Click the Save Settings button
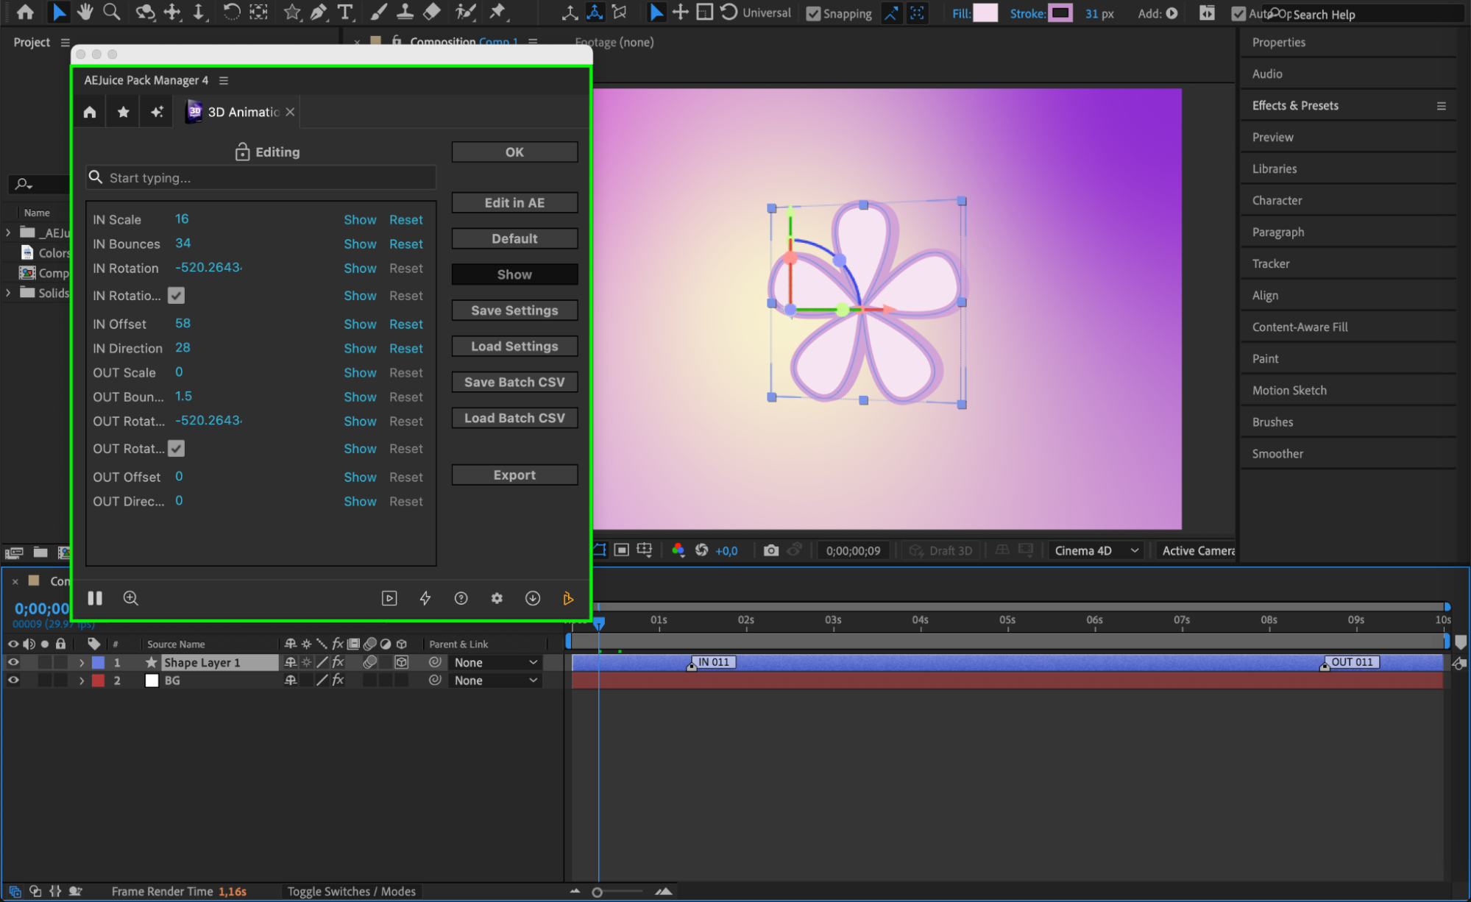The image size is (1471, 902). pyautogui.click(x=514, y=310)
